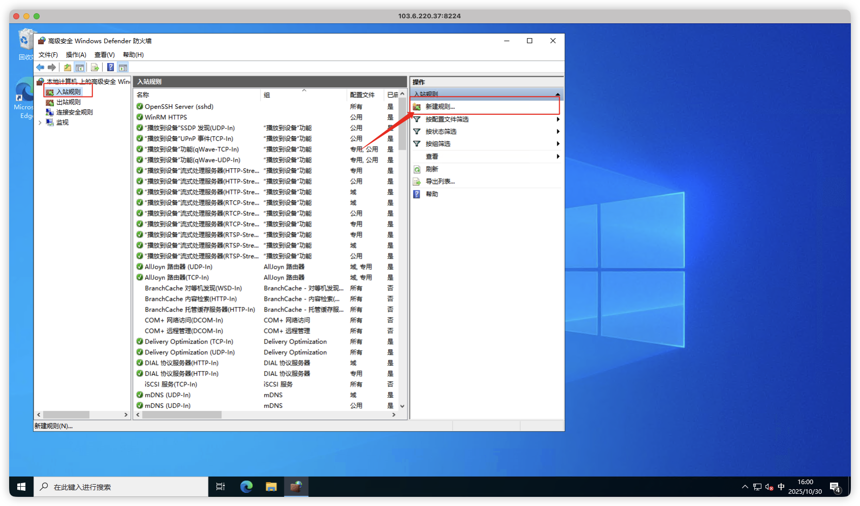Select 出站规则 in the left tree
Image resolution: width=860 pixels, height=506 pixels.
68,102
